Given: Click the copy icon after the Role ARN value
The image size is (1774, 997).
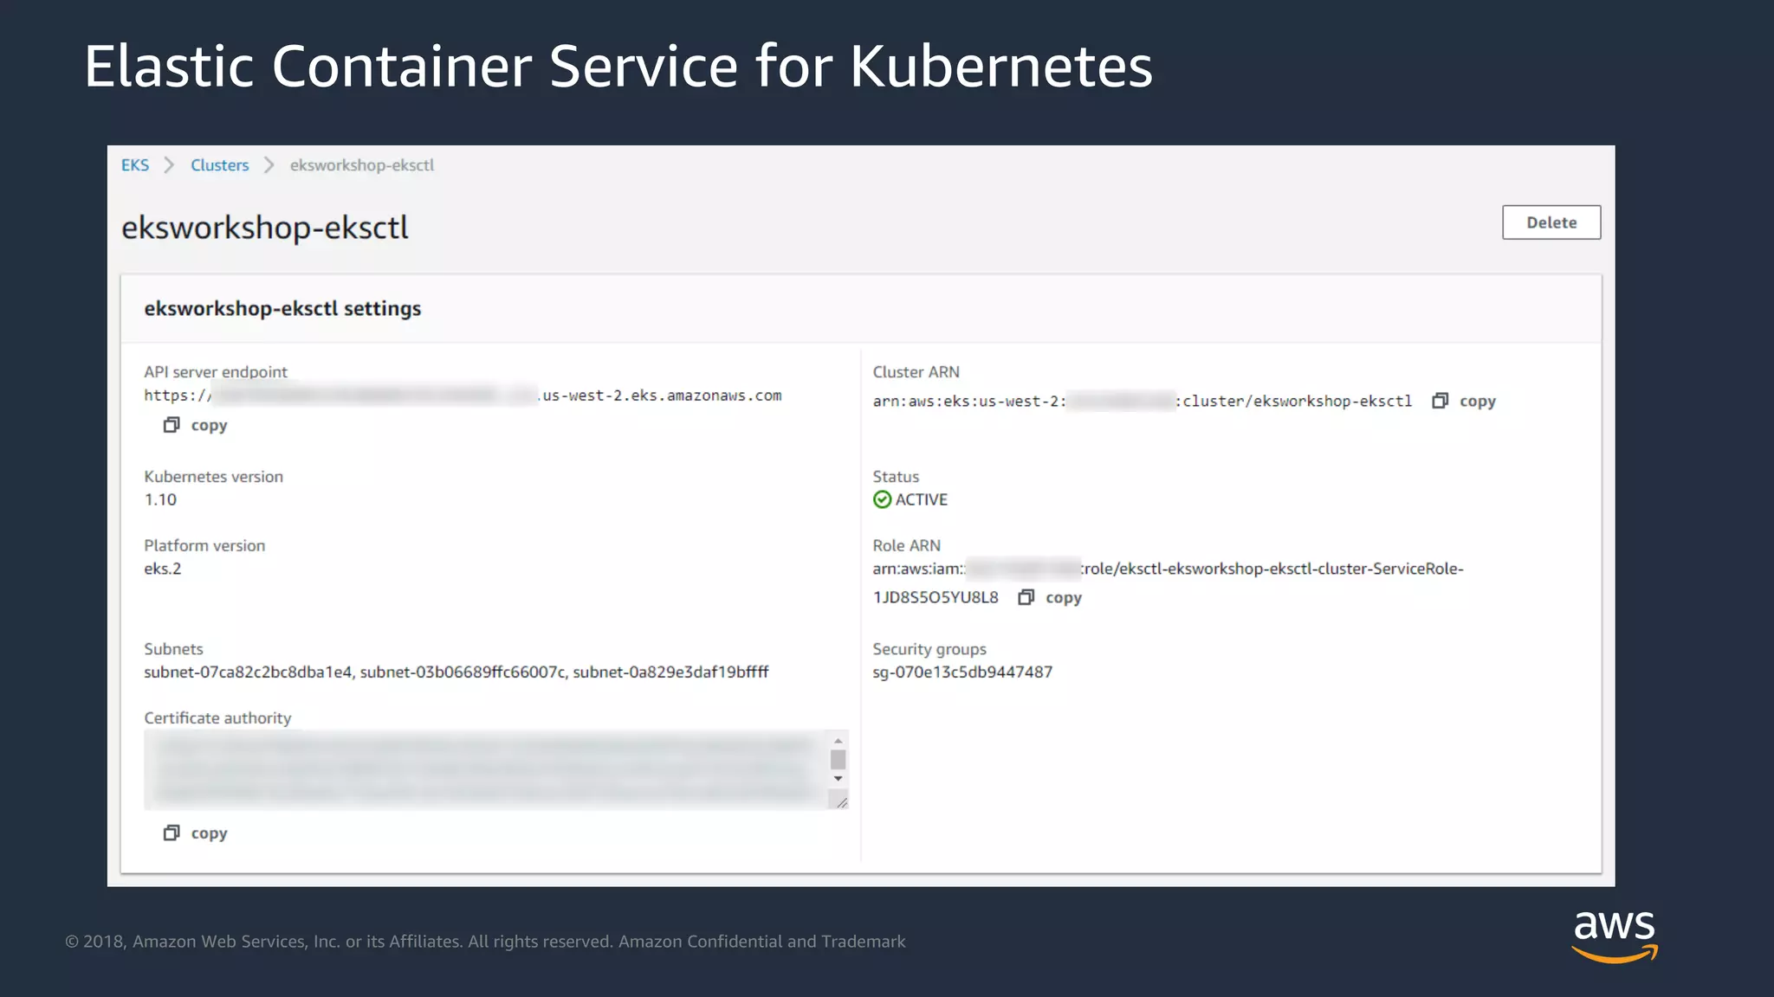Looking at the screenshot, I should click(x=1026, y=597).
